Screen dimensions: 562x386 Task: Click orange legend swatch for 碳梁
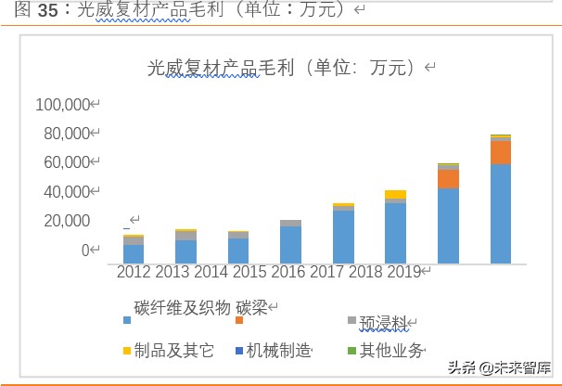tap(239, 320)
